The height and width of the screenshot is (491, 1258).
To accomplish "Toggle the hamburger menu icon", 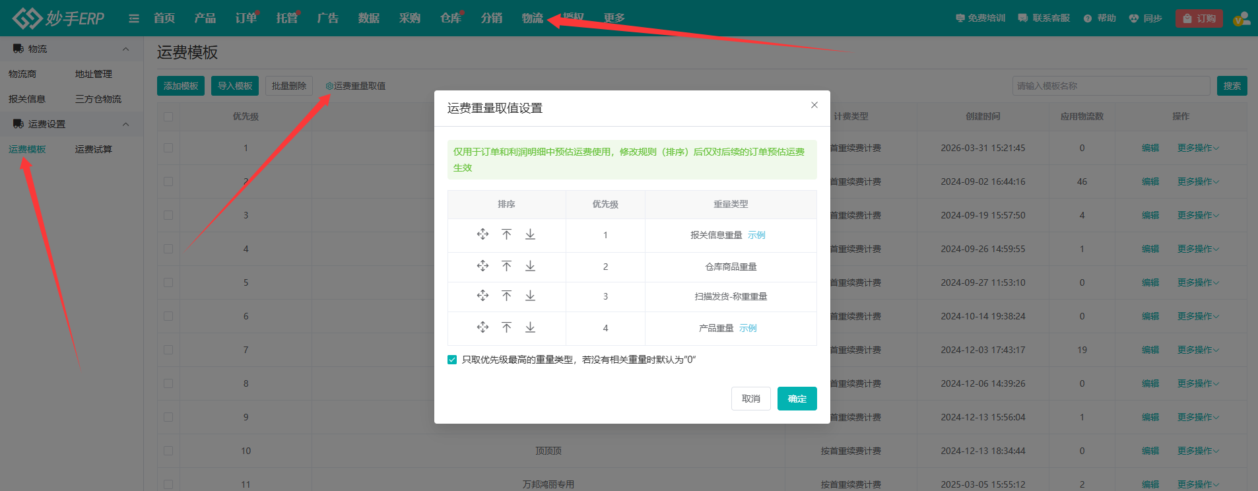I will point(134,18).
